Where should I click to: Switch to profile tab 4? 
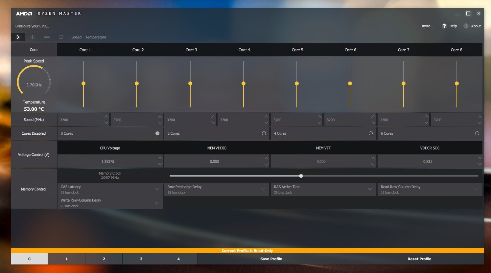[x=178, y=259]
